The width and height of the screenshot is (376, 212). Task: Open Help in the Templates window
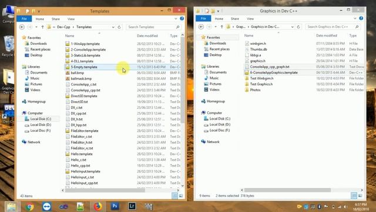182,18
